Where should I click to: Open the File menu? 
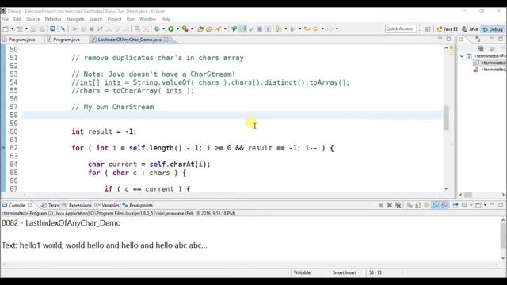6,19
